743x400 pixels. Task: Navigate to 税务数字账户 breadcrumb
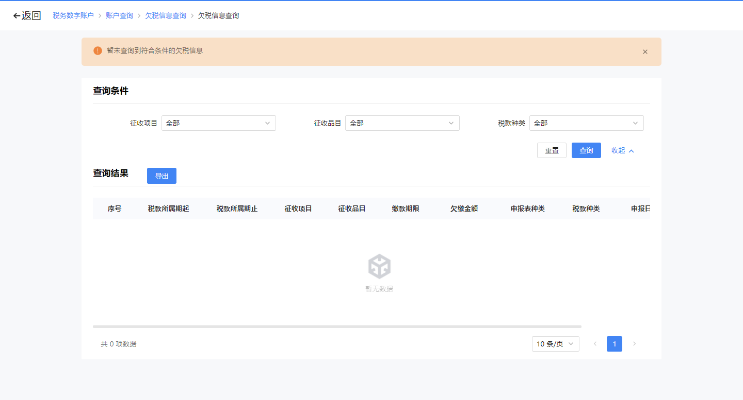[x=73, y=16]
